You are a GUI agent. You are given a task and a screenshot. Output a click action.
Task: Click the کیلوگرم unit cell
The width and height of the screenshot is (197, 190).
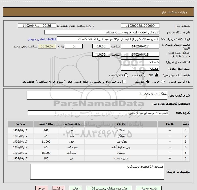point(72,153)
